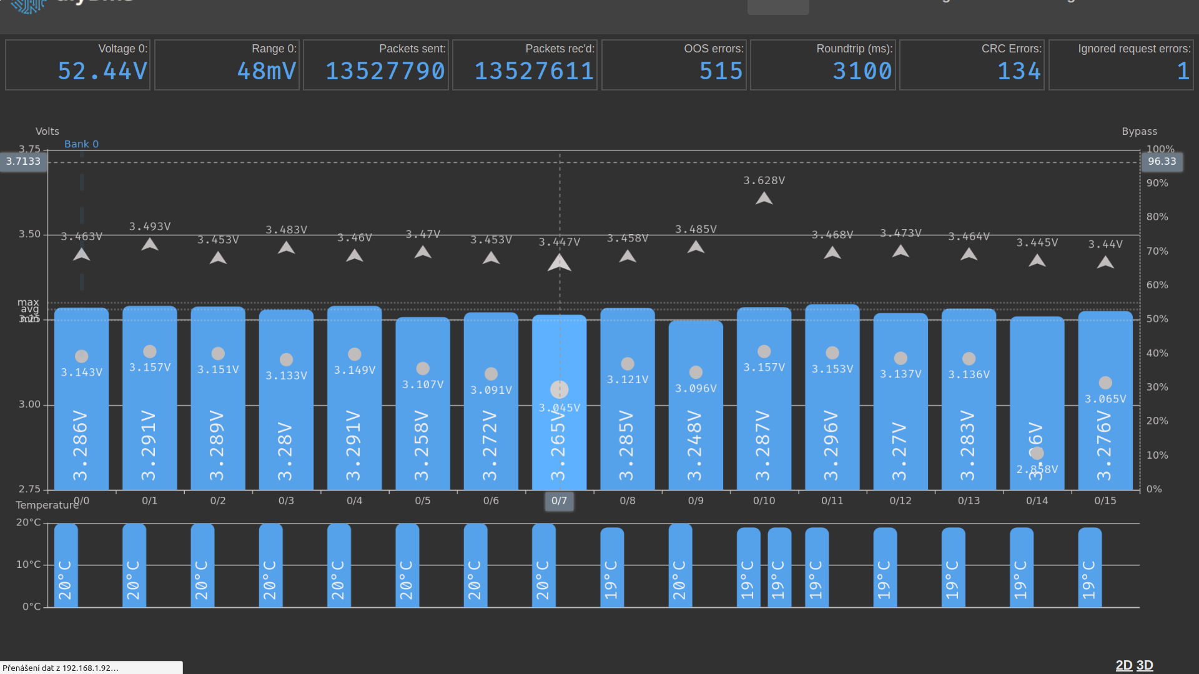
Task: Click the diyBMS logo icon
Action: 28,5
